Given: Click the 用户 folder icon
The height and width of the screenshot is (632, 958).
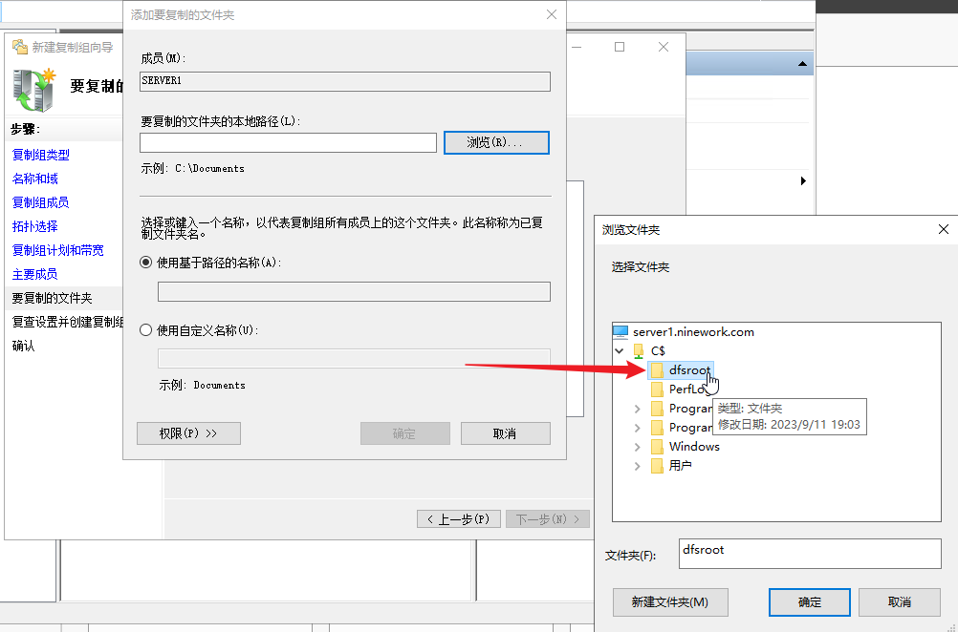Looking at the screenshot, I should tap(657, 466).
